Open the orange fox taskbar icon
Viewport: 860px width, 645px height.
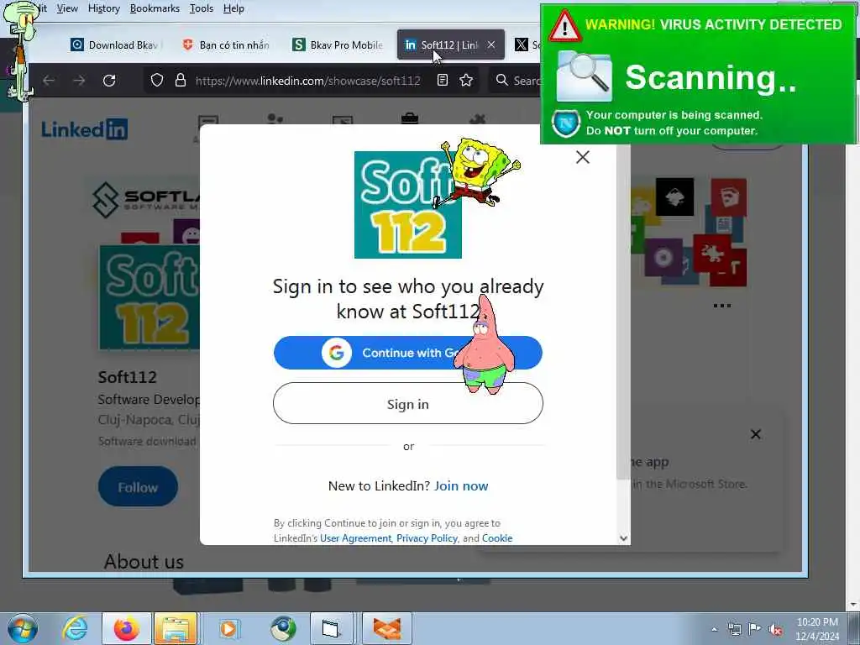[386, 628]
